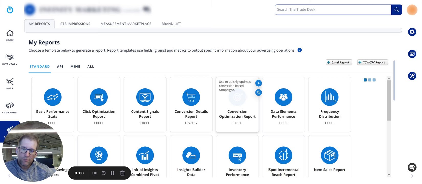Select the All templates filter
The image size is (422, 184).
tap(91, 66)
